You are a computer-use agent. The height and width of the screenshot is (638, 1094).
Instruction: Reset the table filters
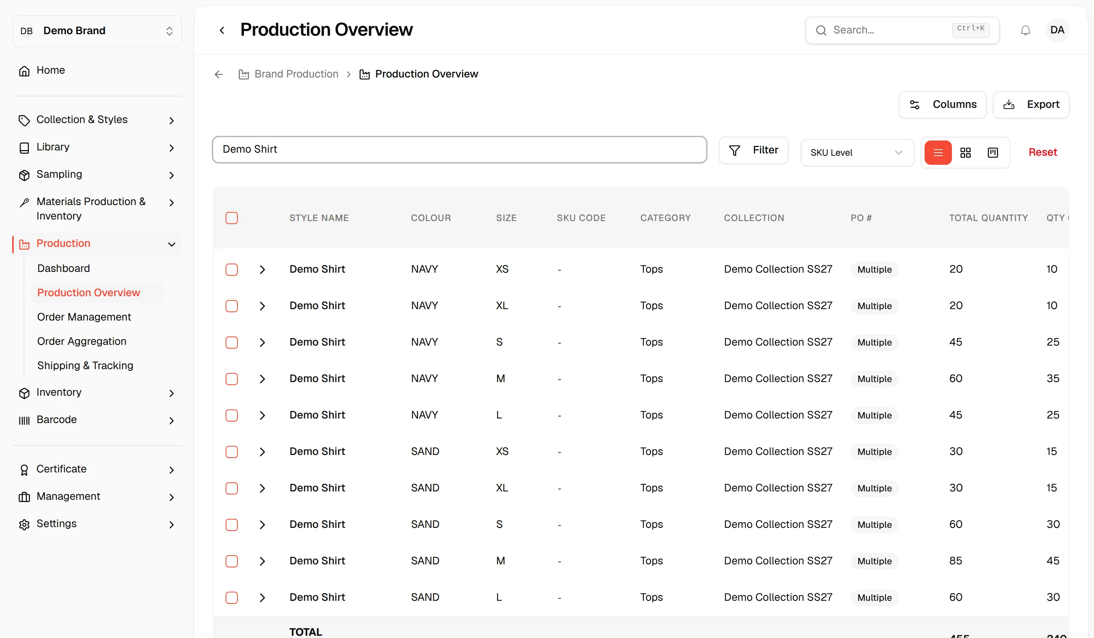pyautogui.click(x=1042, y=152)
